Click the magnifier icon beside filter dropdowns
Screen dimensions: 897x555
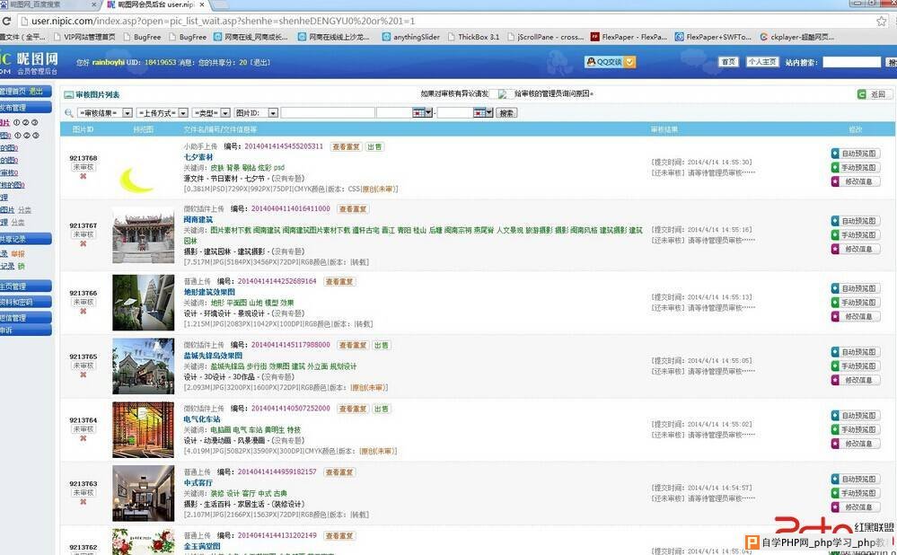68,113
